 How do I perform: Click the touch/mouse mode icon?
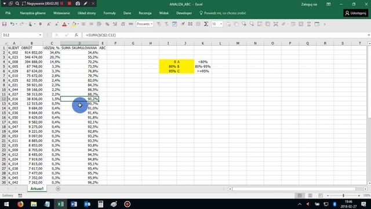tap(30, 24)
